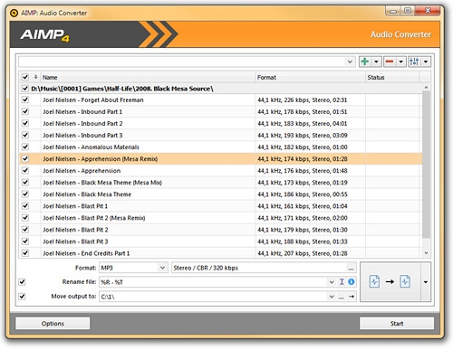Click the arrow icon beside output path
The image size is (453, 350).
tap(352, 297)
